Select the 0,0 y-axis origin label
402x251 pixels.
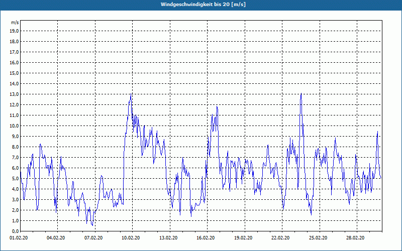click(x=15, y=231)
